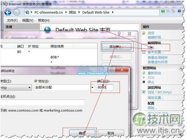Open the 类型 http dropdown
Viewport: 187px width, 140px height.
click(16, 88)
